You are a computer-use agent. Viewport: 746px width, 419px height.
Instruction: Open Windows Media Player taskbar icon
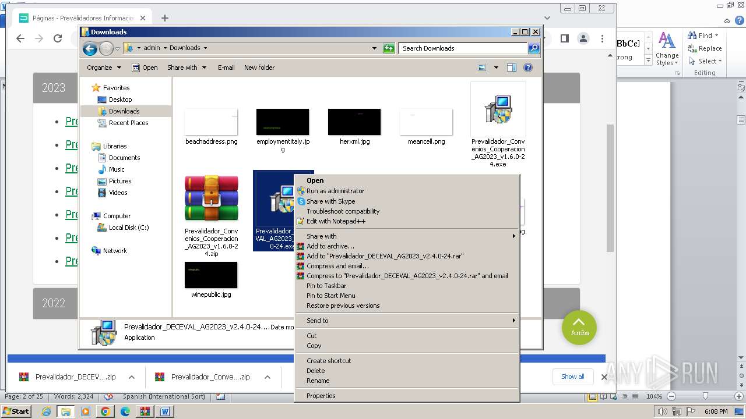[x=85, y=411]
